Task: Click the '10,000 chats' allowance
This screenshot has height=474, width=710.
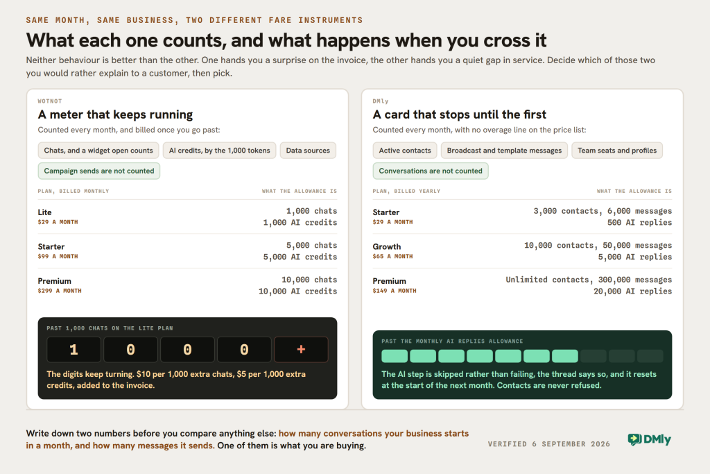Action: click(x=309, y=280)
